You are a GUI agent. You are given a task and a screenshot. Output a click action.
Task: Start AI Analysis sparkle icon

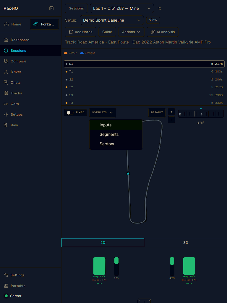(153, 32)
